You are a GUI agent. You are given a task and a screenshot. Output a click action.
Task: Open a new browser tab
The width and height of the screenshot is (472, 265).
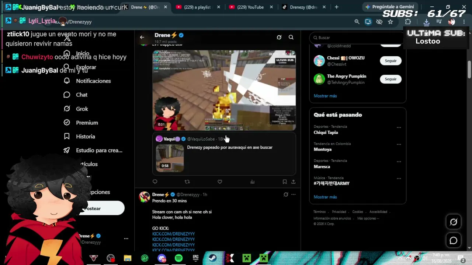coord(337,7)
